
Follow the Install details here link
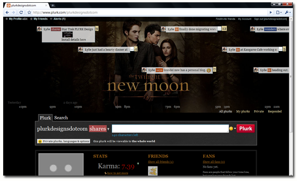73,39
